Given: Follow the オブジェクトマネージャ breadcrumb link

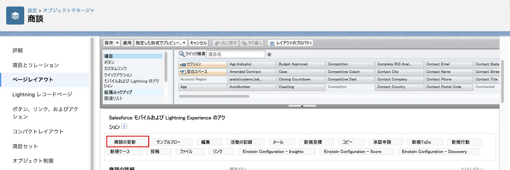Looking at the screenshot, I should (x=69, y=11).
